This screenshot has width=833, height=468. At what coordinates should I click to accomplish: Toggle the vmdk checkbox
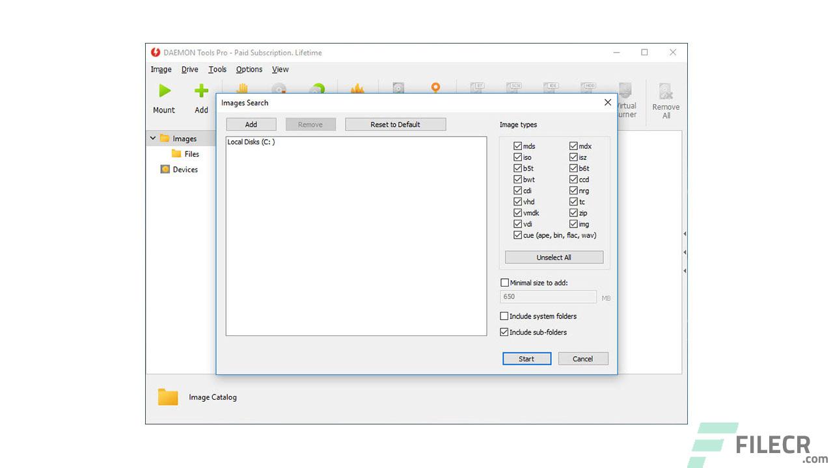tap(518, 213)
